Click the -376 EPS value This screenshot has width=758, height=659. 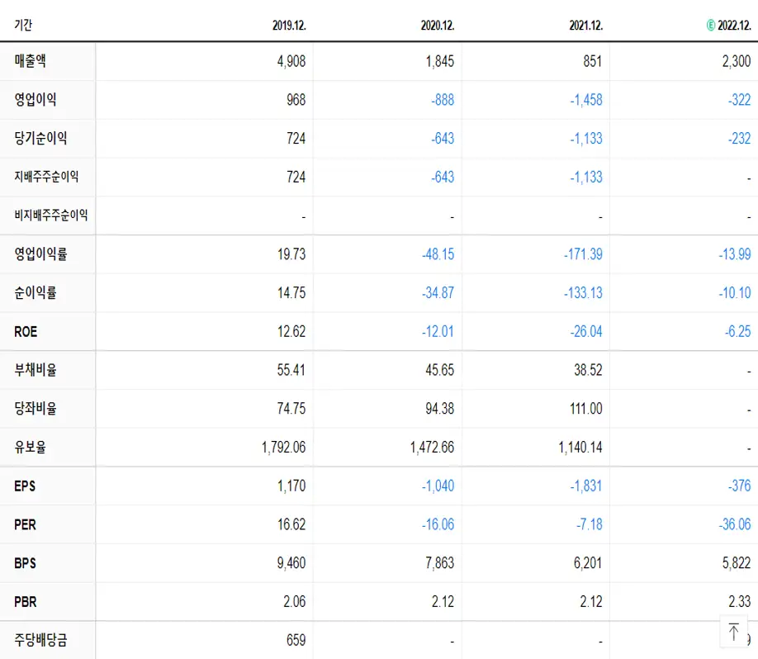(740, 486)
